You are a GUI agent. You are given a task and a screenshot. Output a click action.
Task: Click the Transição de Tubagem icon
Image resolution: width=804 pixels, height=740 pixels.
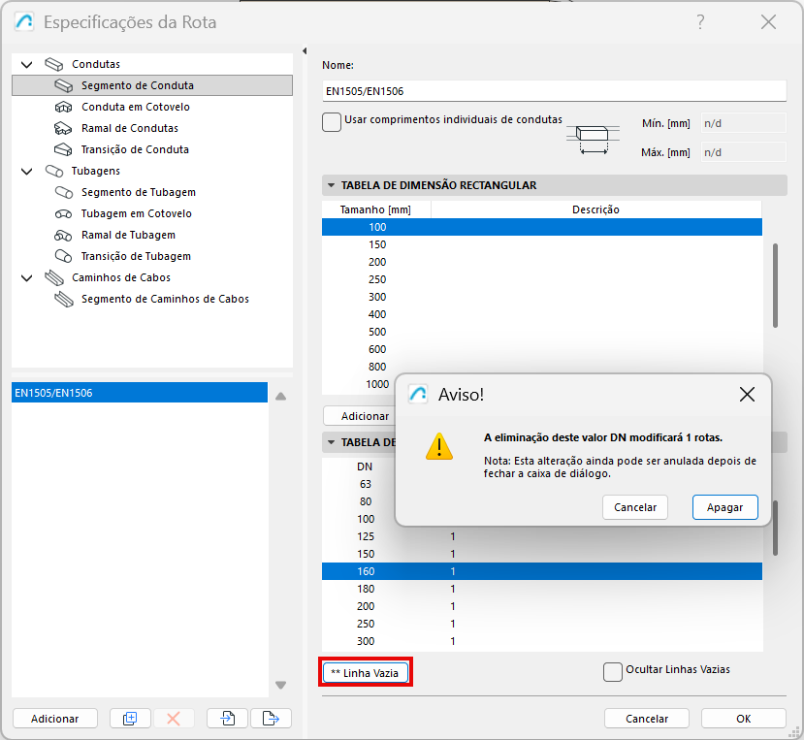click(x=64, y=256)
